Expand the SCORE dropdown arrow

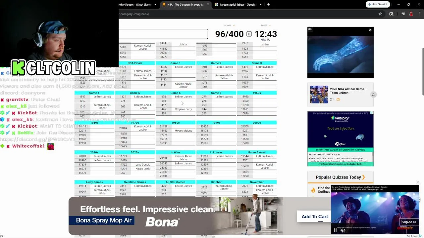[234, 25]
